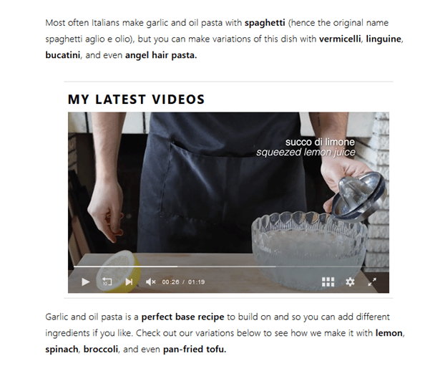Click the bold word spinach
Image resolution: width=430 pixels, height=371 pixels.
point(62,350)
